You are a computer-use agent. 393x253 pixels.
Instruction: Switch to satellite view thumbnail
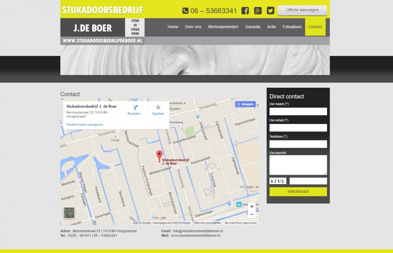click(x=69, y=213)
